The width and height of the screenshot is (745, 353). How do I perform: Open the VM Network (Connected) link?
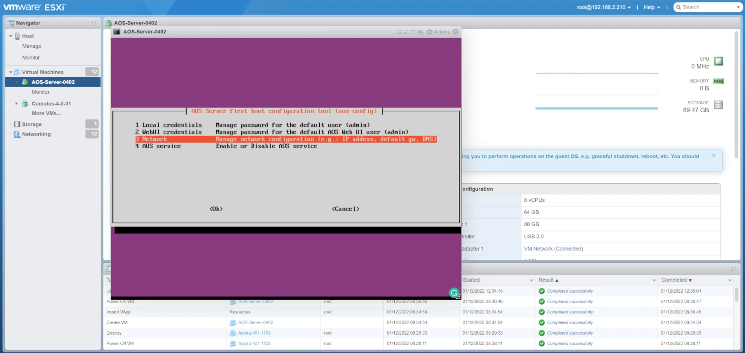tap(553, 249)
